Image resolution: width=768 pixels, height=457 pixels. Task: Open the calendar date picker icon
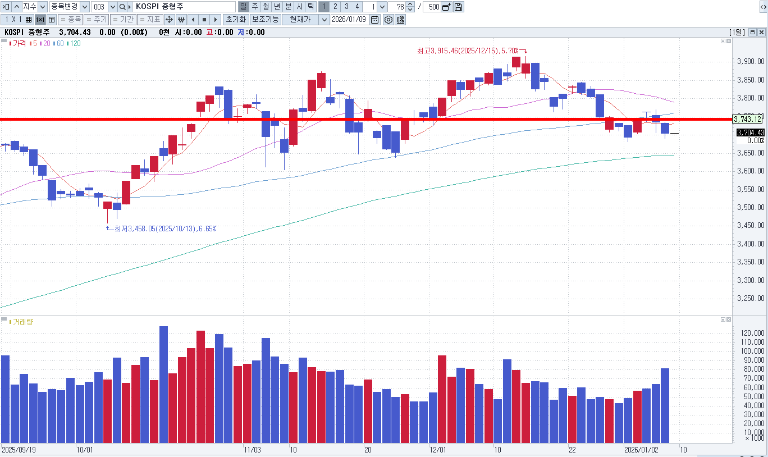point(375,20)
